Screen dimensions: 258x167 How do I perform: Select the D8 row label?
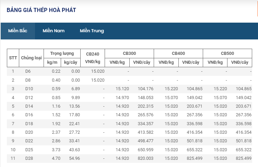tap(28, 80)
